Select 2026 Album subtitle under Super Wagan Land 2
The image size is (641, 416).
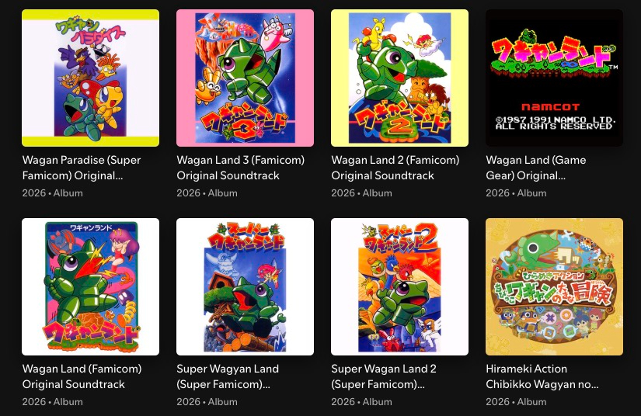pyautogui.click(x=361, y=402)
